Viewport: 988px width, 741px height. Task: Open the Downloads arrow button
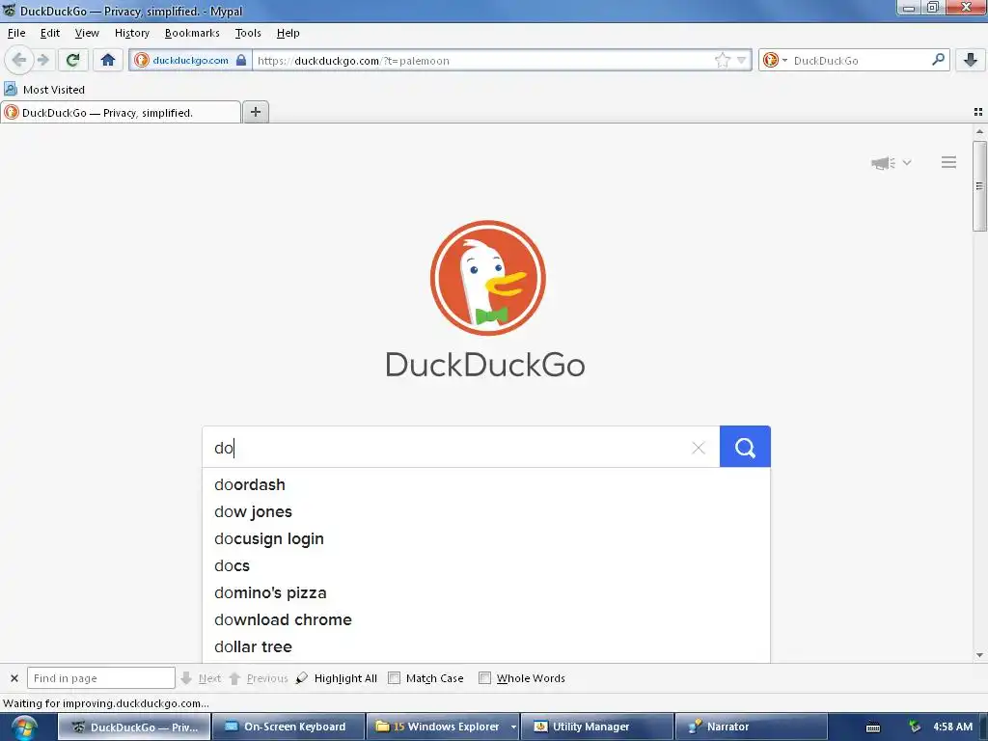[971, 61]
